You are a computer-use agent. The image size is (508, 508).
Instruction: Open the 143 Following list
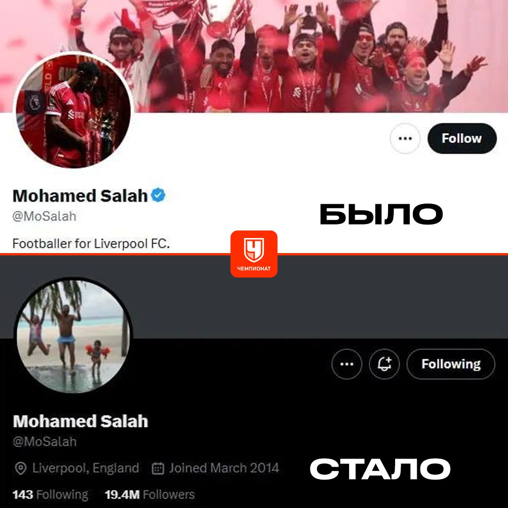(50, 495)
